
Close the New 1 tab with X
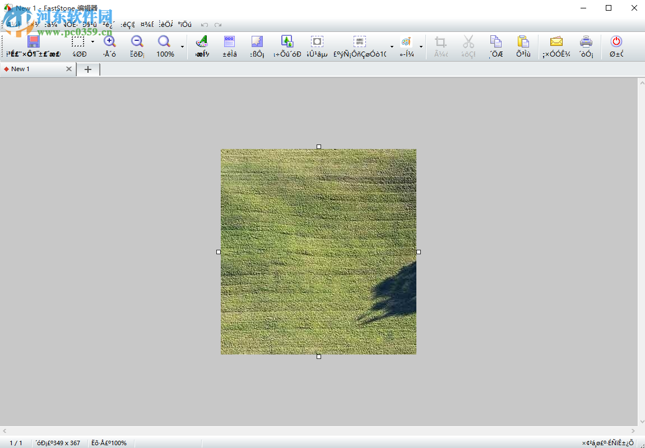coord(69,69)
